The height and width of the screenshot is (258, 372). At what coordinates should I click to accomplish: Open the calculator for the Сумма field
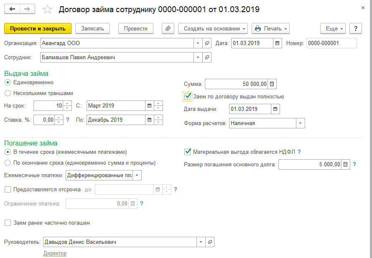click(272, 84)
